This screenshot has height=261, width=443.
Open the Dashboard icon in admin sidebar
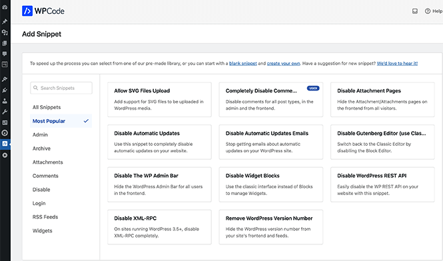[x=5, y=7]
